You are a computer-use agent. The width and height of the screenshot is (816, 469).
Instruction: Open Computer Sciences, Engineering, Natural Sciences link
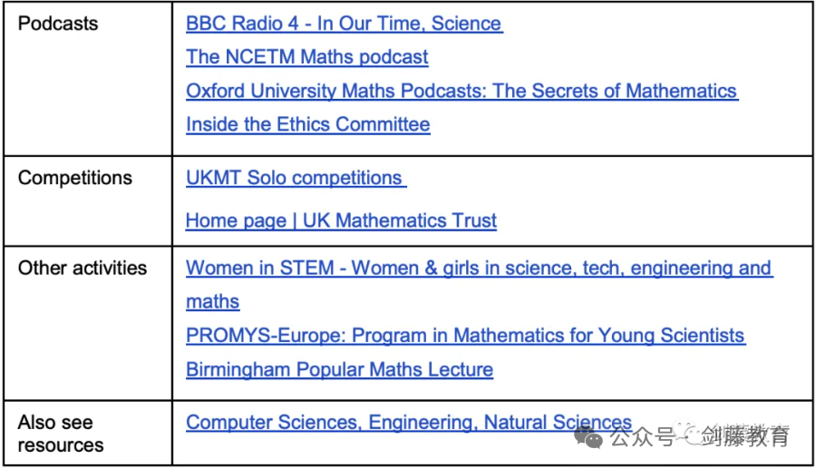[409, 422]
